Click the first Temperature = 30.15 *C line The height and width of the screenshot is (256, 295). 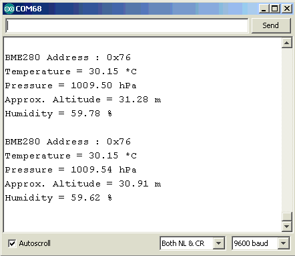coord(71,72)
